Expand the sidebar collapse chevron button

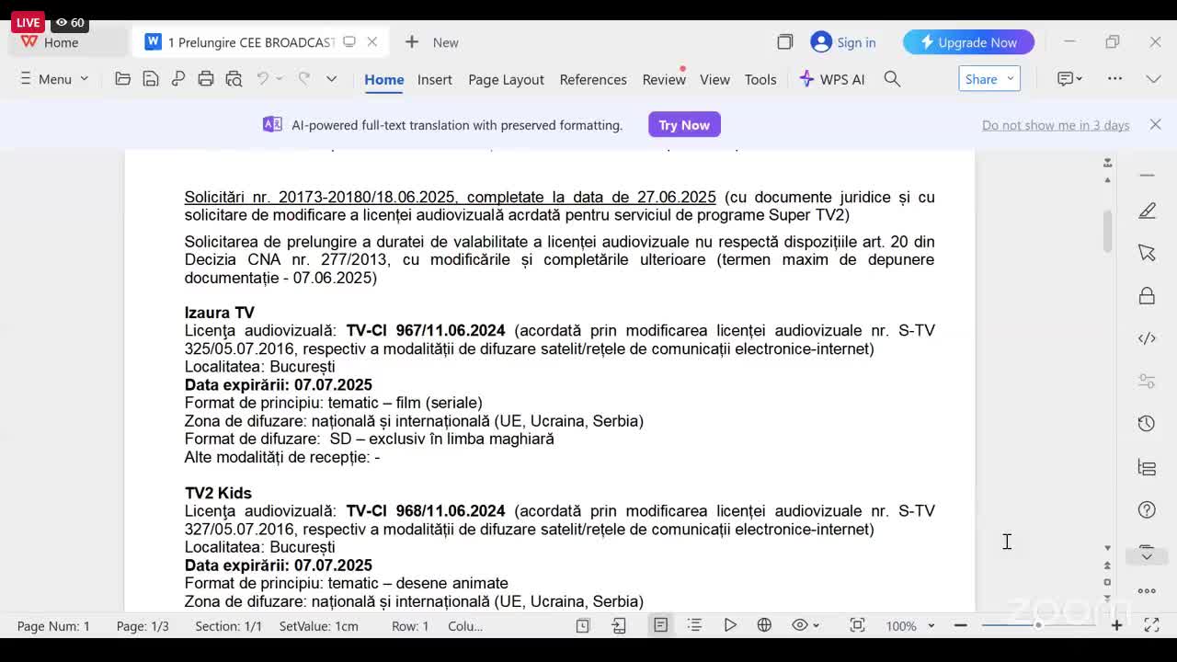(x=1147, y=555)
